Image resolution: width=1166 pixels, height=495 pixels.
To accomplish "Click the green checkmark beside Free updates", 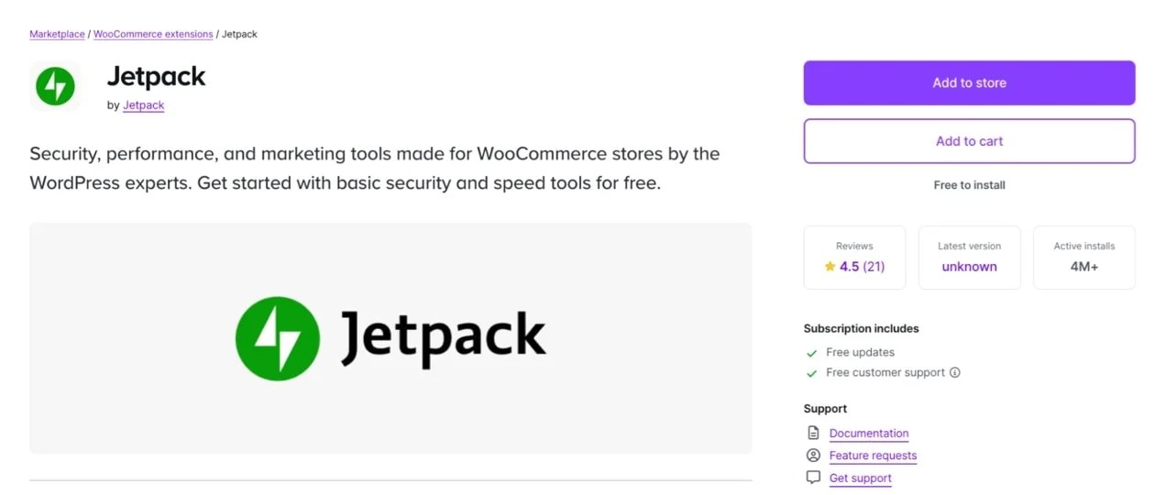I will click(811, 353).
